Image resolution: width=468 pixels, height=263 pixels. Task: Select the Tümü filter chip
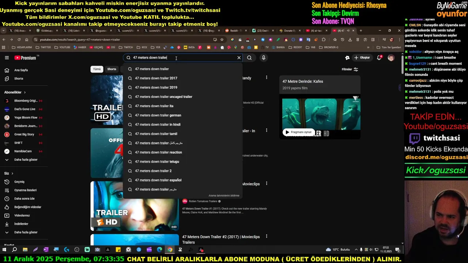[97, 69]
